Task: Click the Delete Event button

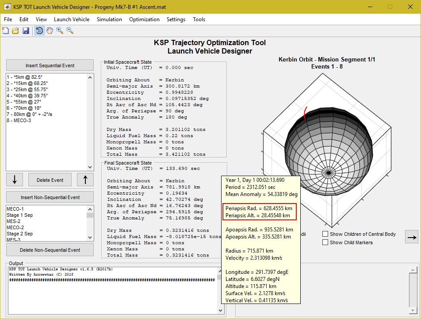Action: pyautogui.click(x=50, y=180)
